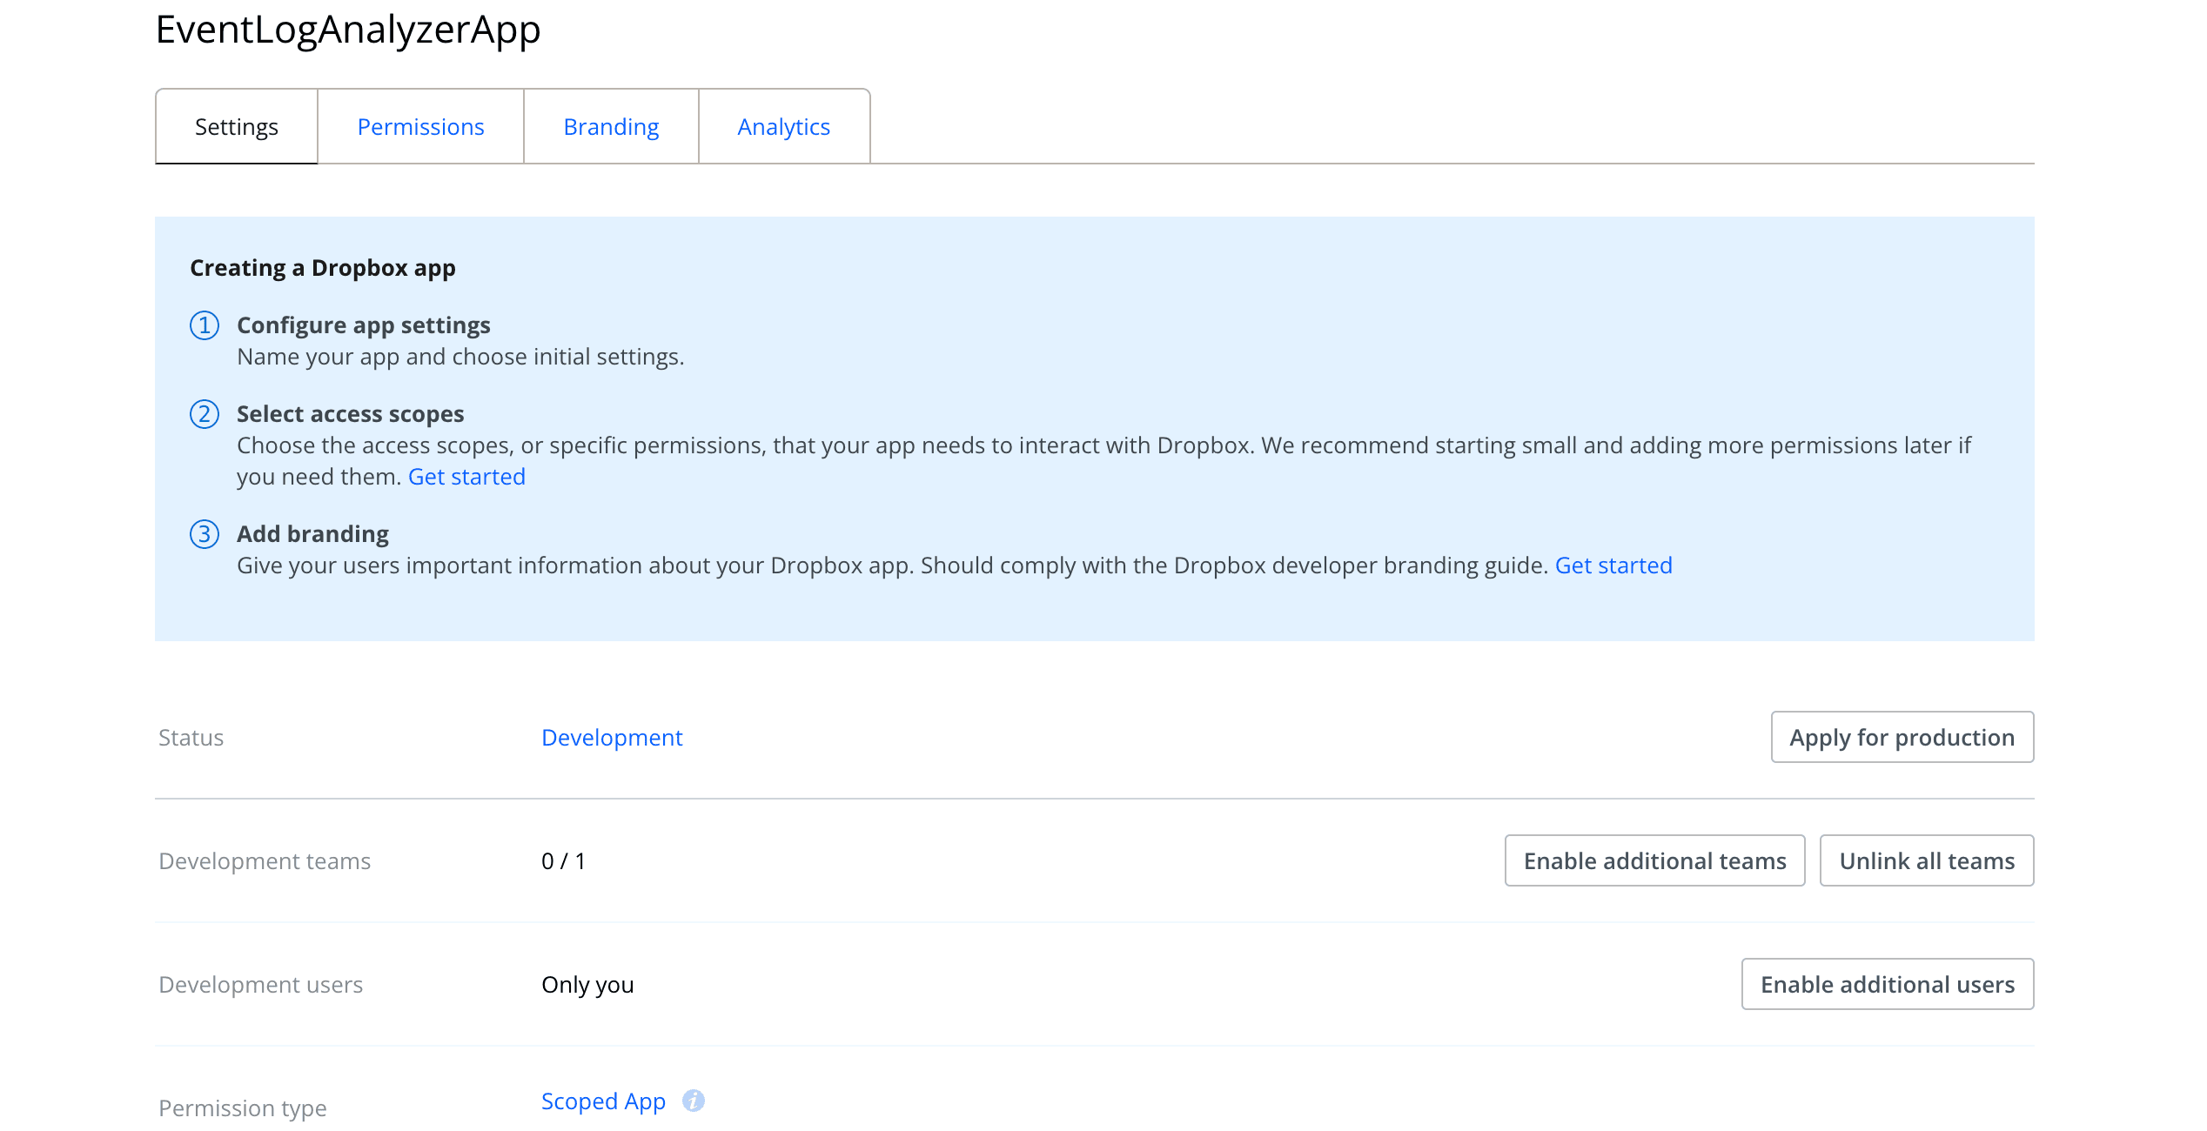The height and width of the screenshot is (1131, 2207).
Task: Click Enable additional users
Action: (1887, 984)
